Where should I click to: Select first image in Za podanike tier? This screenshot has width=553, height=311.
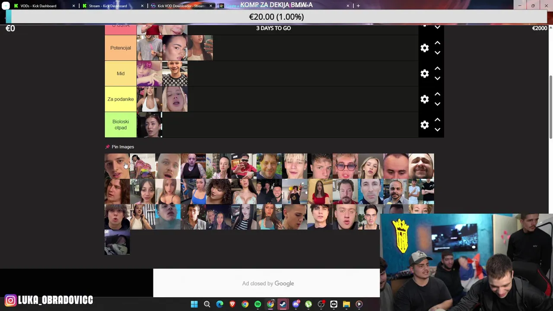pyautogui.click(x=149, y=99)
